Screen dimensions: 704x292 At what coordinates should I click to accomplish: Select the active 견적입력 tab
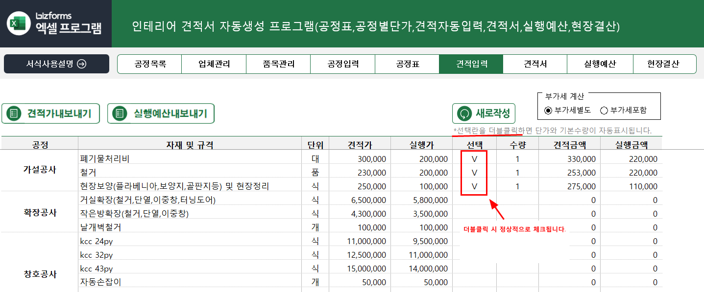point(471,64)
